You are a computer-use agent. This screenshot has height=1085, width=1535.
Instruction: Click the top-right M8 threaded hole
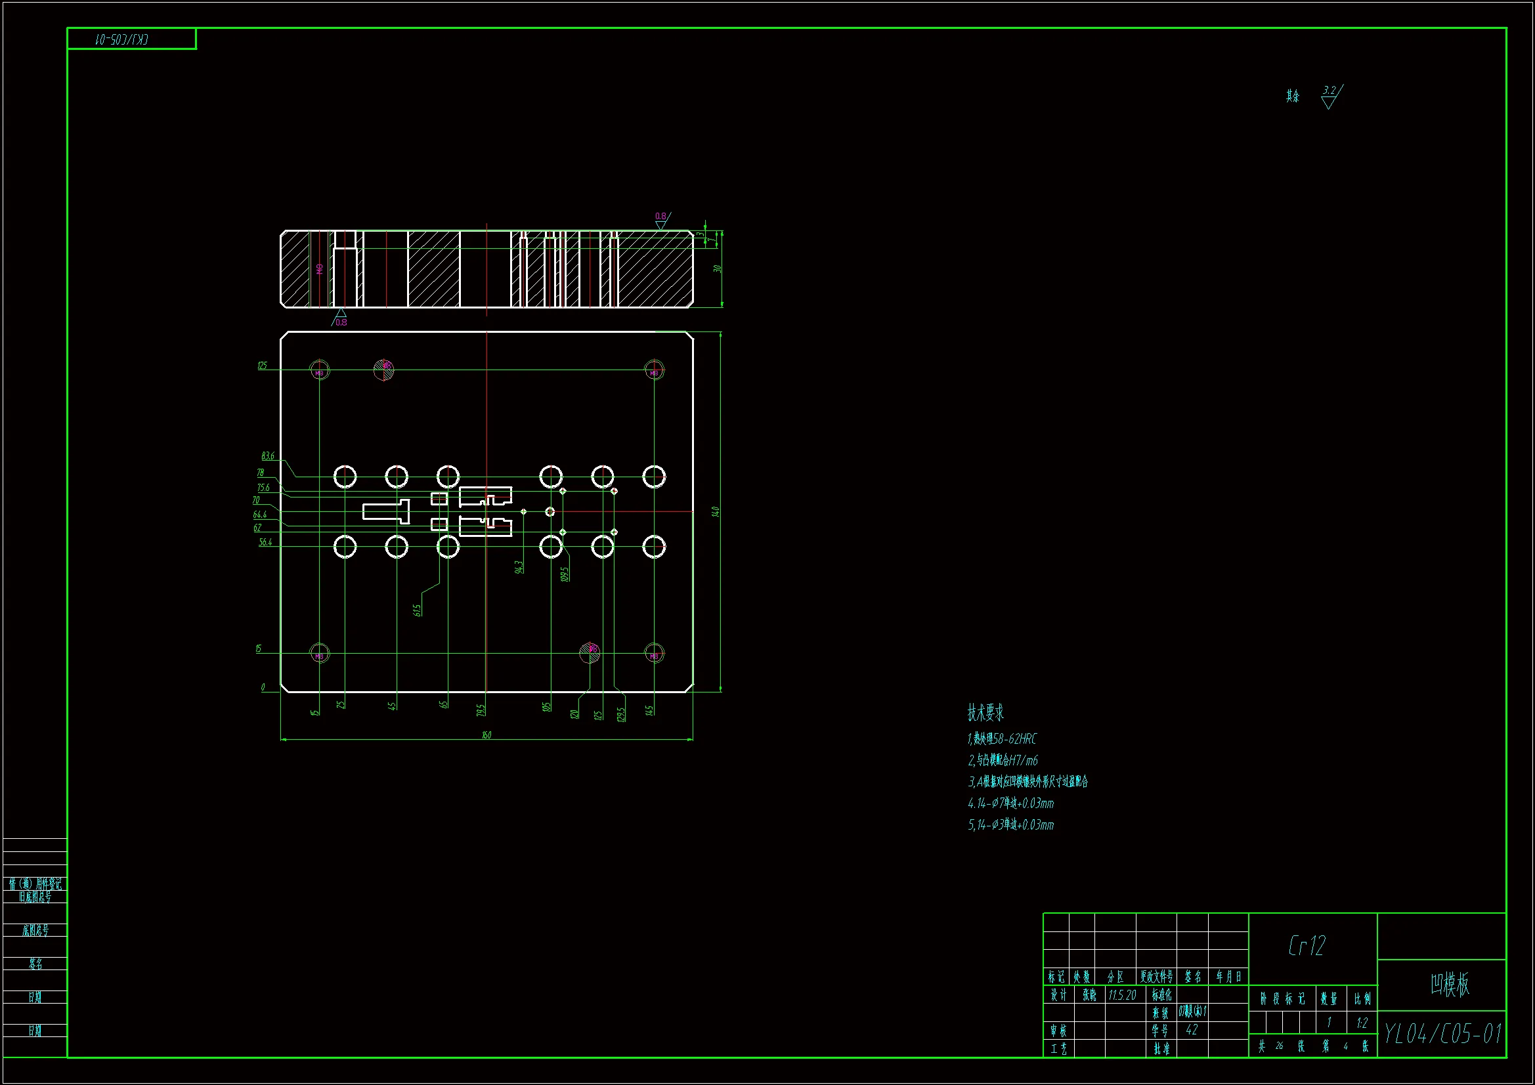[654, 370]
